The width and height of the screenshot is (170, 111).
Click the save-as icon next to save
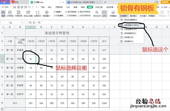[x=18, y=7]
